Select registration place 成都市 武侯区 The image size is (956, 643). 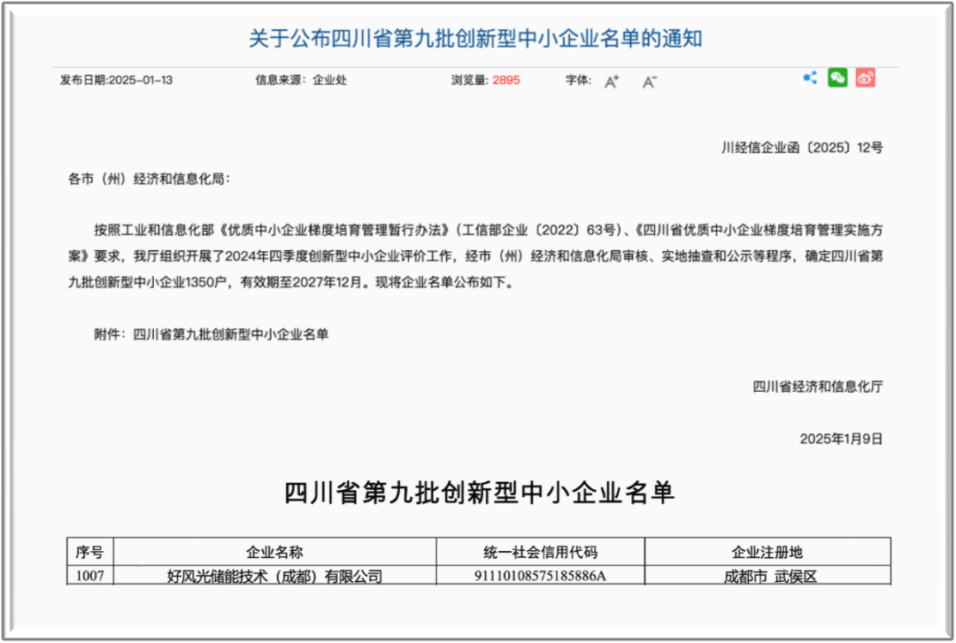(x=770, y=576)
